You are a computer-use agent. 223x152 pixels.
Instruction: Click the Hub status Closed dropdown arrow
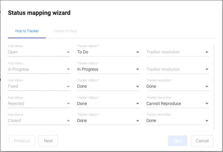pos(68,121)
